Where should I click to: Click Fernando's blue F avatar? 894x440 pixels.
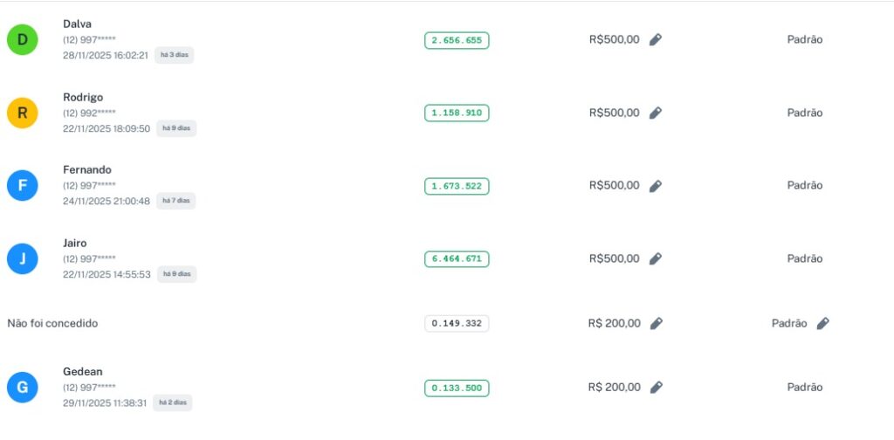[23, 186]
